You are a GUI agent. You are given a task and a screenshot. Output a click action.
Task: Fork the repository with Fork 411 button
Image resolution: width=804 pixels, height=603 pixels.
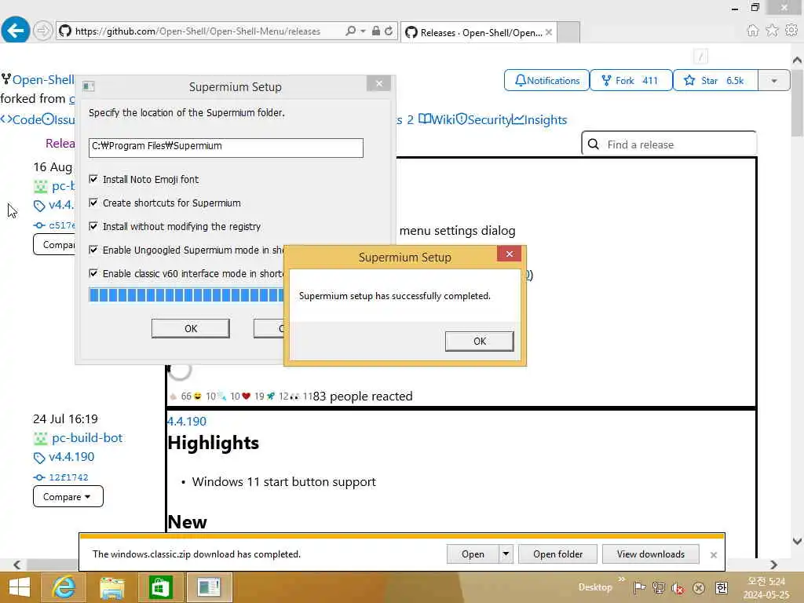pos(630,81)
